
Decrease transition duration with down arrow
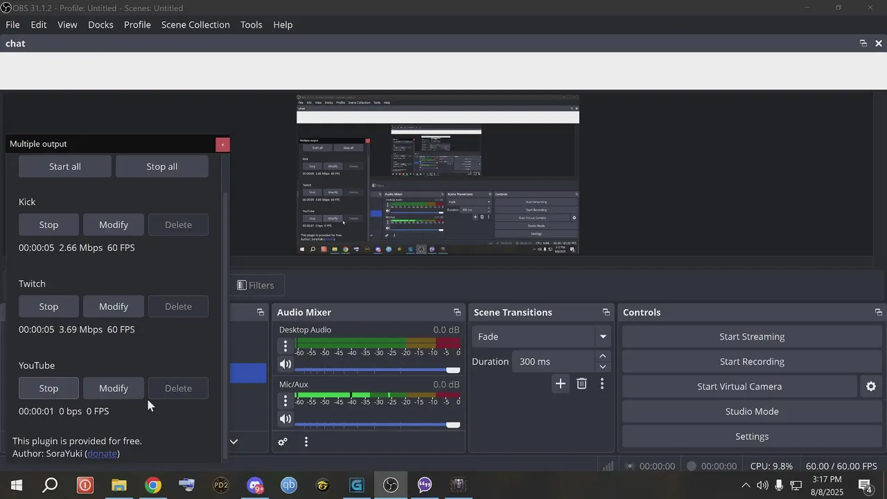click(603, 367)
